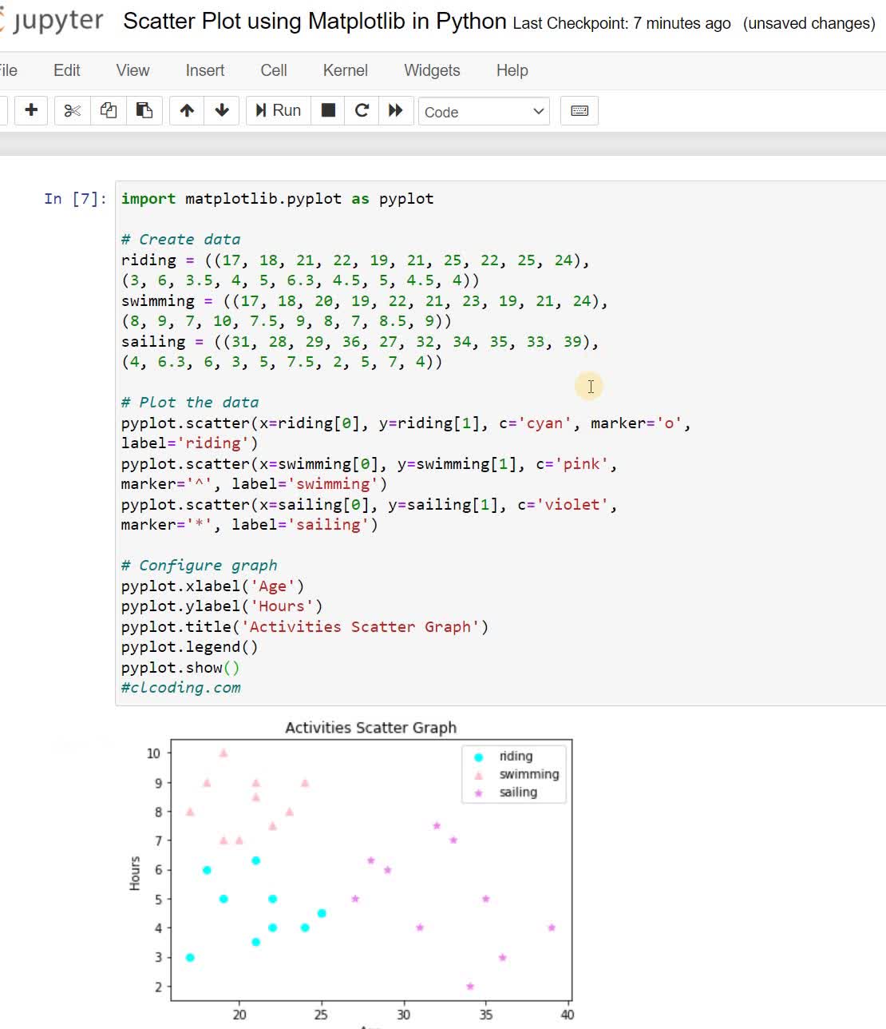Run the current cell
Viewport: 886px width, 1029px height.
(x=278, y=110)
